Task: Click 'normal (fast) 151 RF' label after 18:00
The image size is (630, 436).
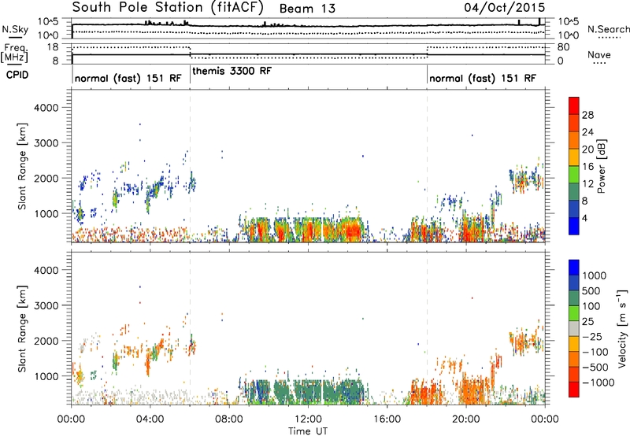Action: coord(483,78)
